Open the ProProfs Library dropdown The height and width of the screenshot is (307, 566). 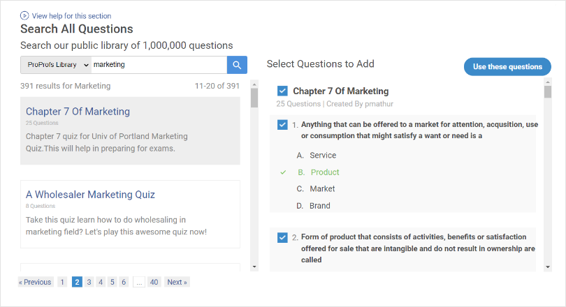56,65
